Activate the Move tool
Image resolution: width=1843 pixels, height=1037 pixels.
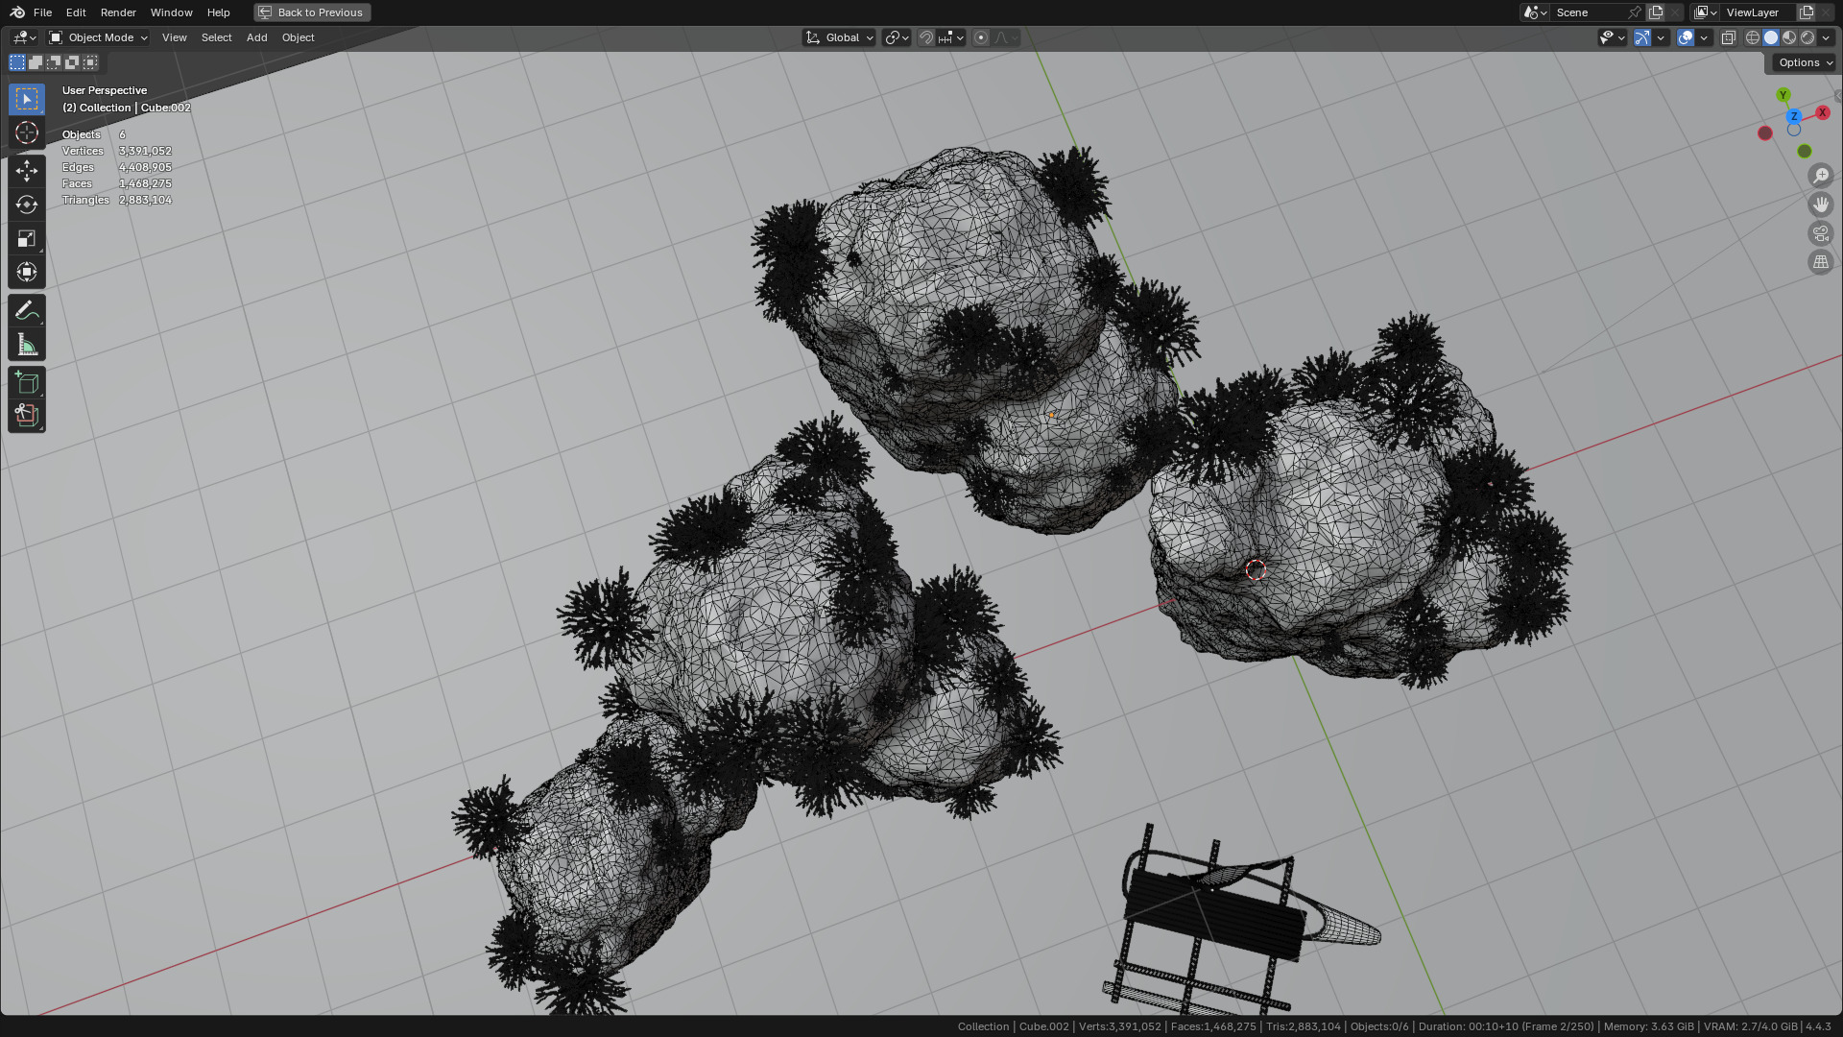(27, 171)
